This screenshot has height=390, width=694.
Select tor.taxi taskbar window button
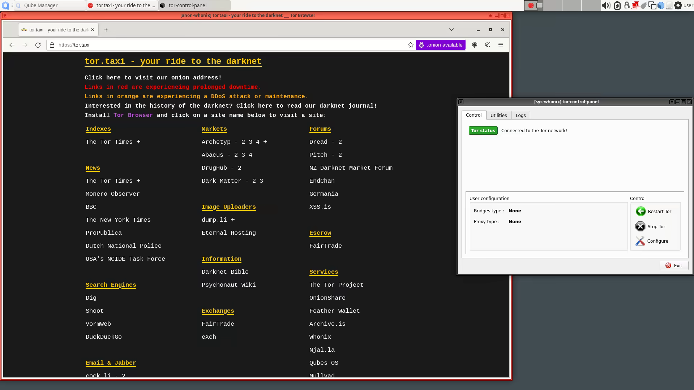pyautogui.click(x=122, y=5)
